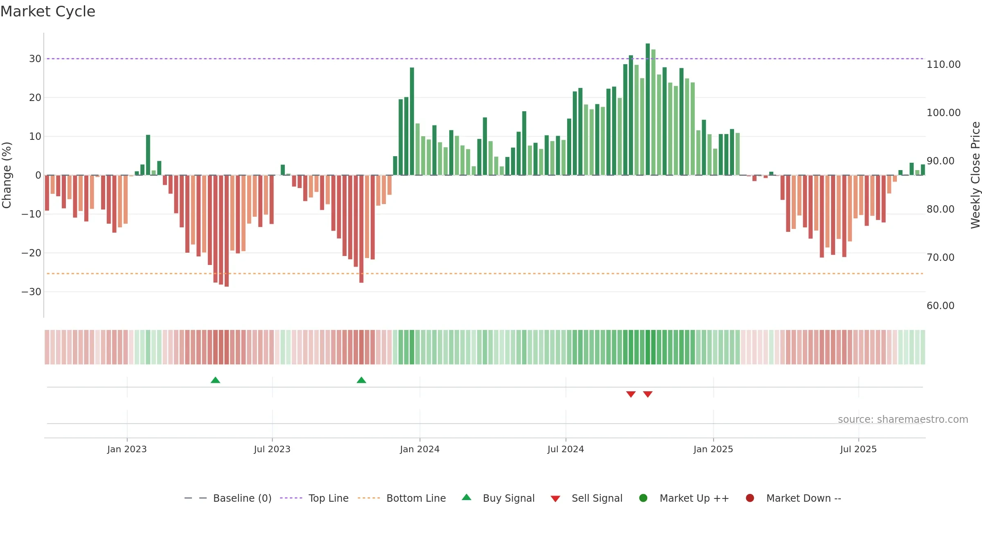Click the 80.00 price axis label
Screen dimensions: 982x552
941,209
